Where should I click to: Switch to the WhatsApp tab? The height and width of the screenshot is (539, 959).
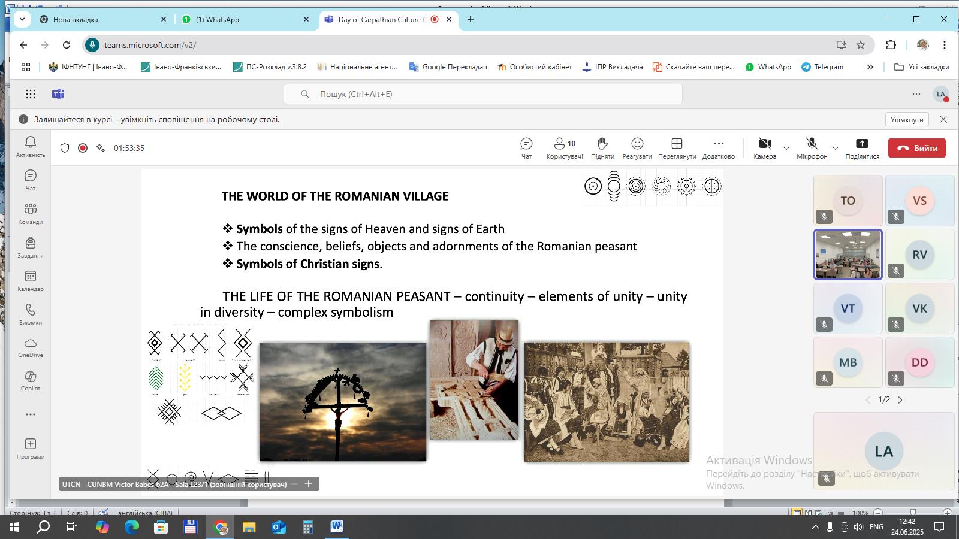[246, 19]
